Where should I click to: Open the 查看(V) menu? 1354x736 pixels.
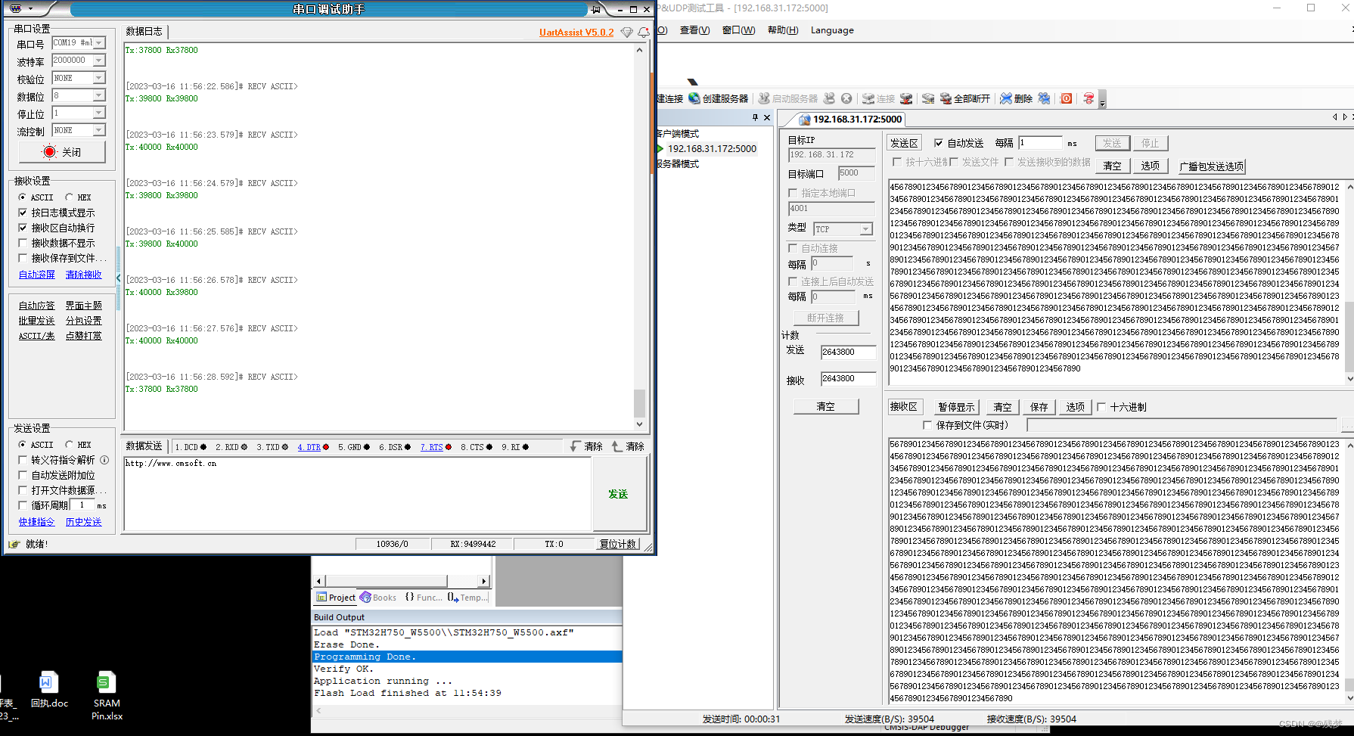(694, 30)
